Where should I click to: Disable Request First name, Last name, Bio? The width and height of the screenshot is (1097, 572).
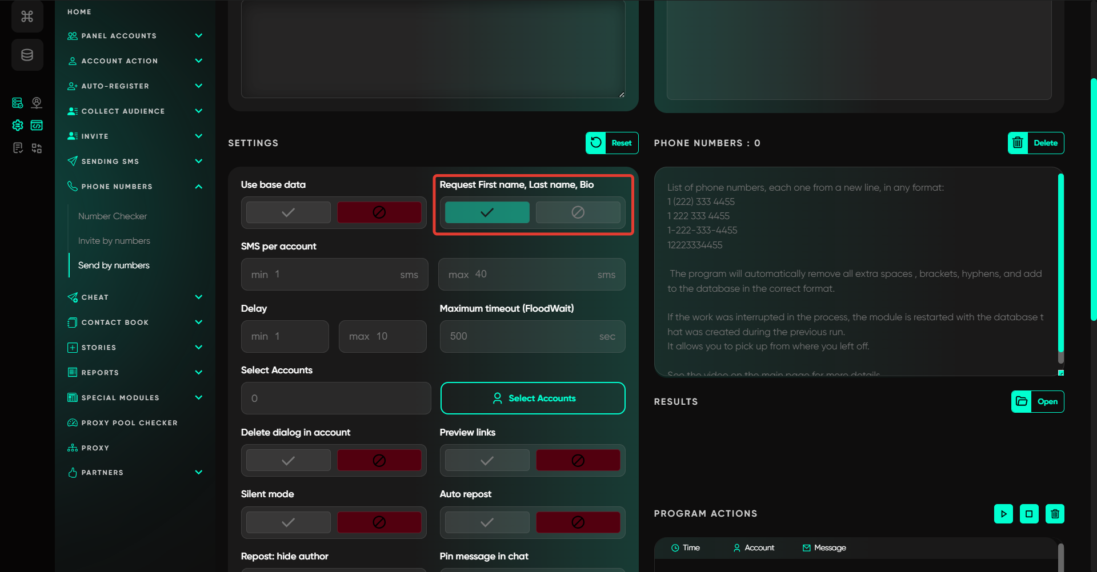[578, 212]
